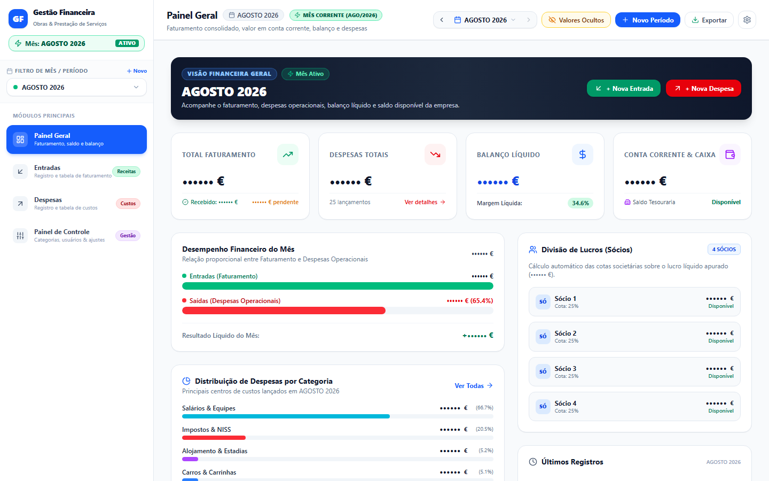The width and height of the screenshot is (769, 481).
Task: Toggle Valores Ocultos visibility
Action: click(576, 20)
